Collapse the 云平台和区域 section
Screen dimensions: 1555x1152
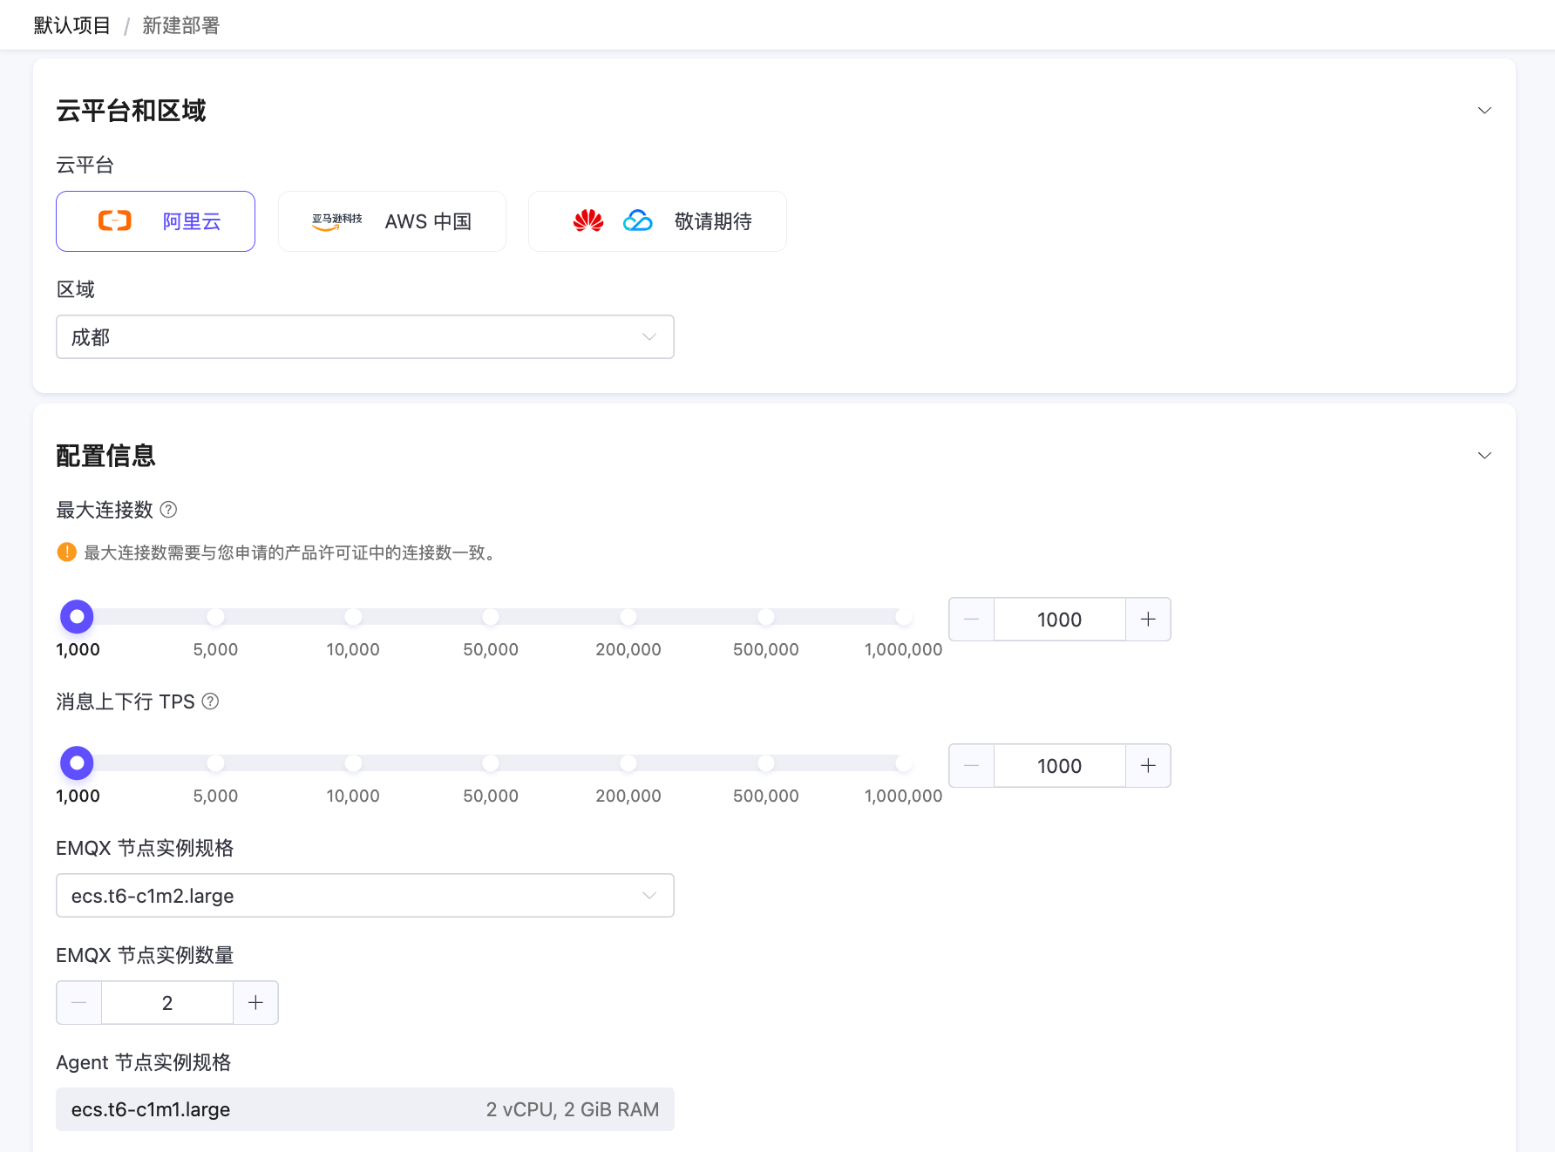tap(1485, 110)
